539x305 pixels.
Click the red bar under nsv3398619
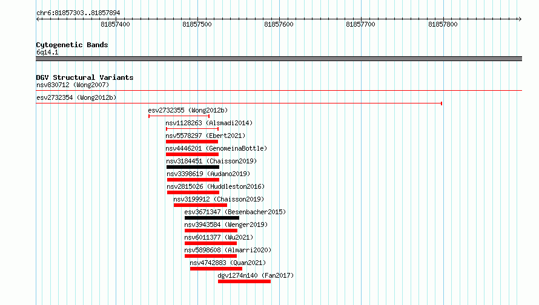point(193,180)
